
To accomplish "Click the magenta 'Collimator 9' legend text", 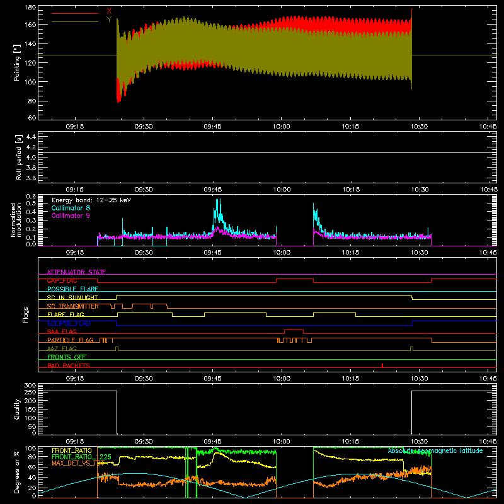I will click(71, 215).
